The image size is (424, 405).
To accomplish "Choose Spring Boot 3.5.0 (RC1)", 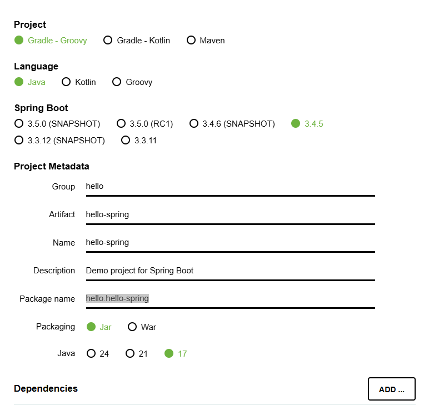I will [x=144, y=123].
